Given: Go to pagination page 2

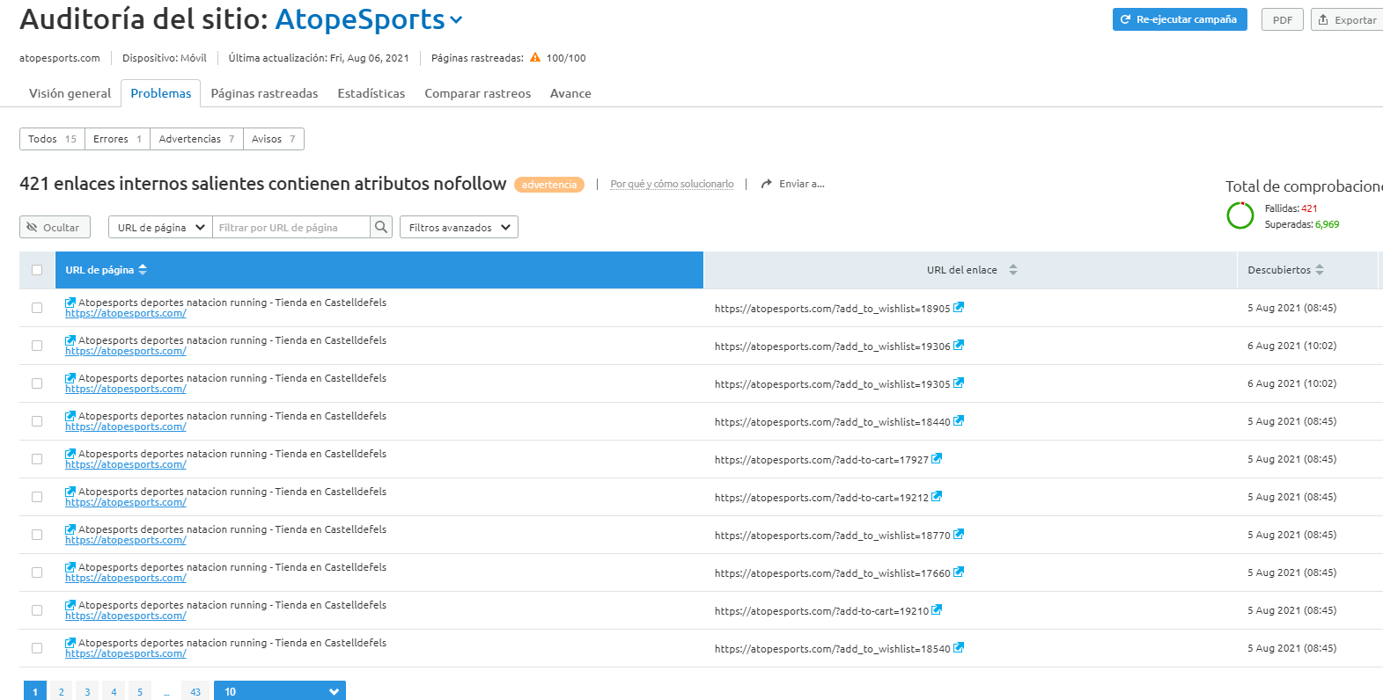Looking at the screenshot, I should (x=61, y=691).
